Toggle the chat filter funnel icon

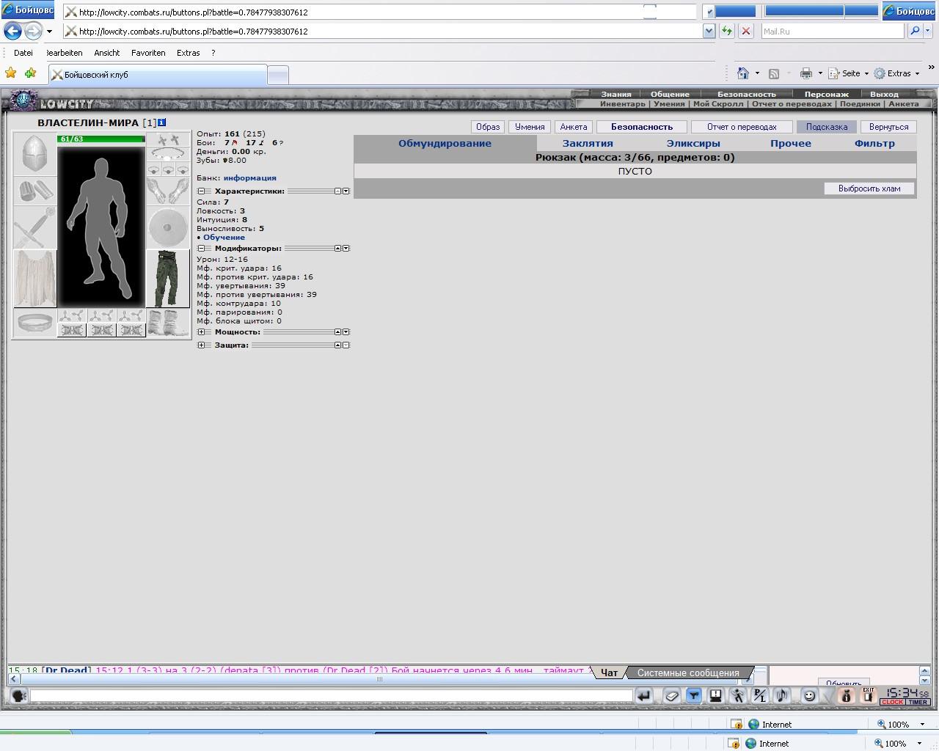(693, 696)
